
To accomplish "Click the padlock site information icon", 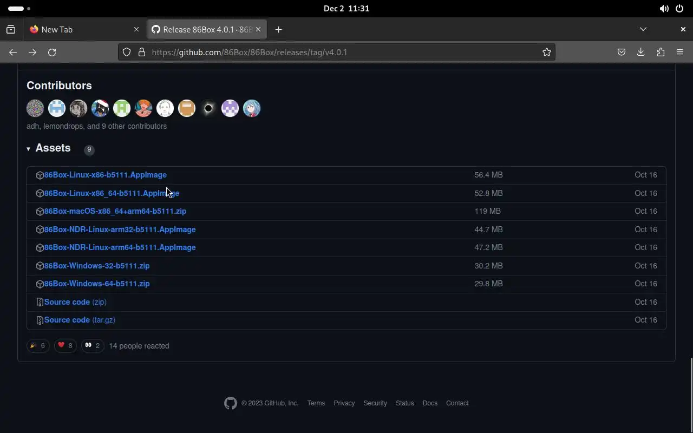I will point(142,52).
